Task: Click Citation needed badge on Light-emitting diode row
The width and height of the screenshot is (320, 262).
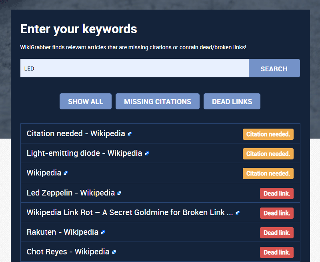Action: pos(268,154)
